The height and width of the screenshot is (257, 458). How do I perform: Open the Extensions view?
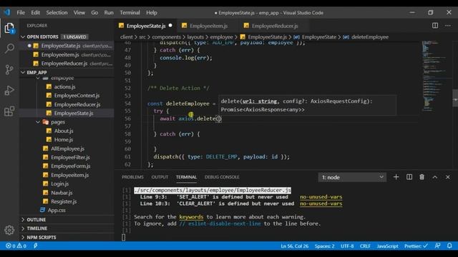pos(9,111)
